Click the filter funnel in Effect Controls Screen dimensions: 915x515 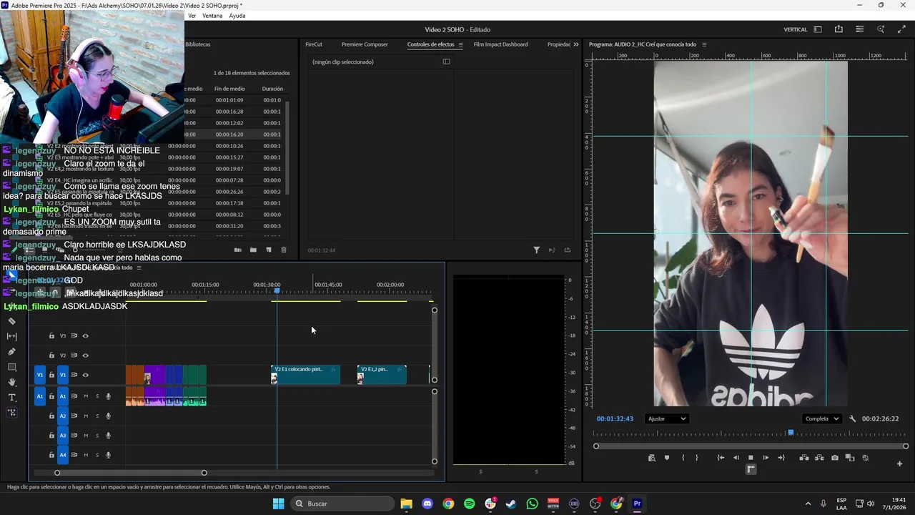536,250
